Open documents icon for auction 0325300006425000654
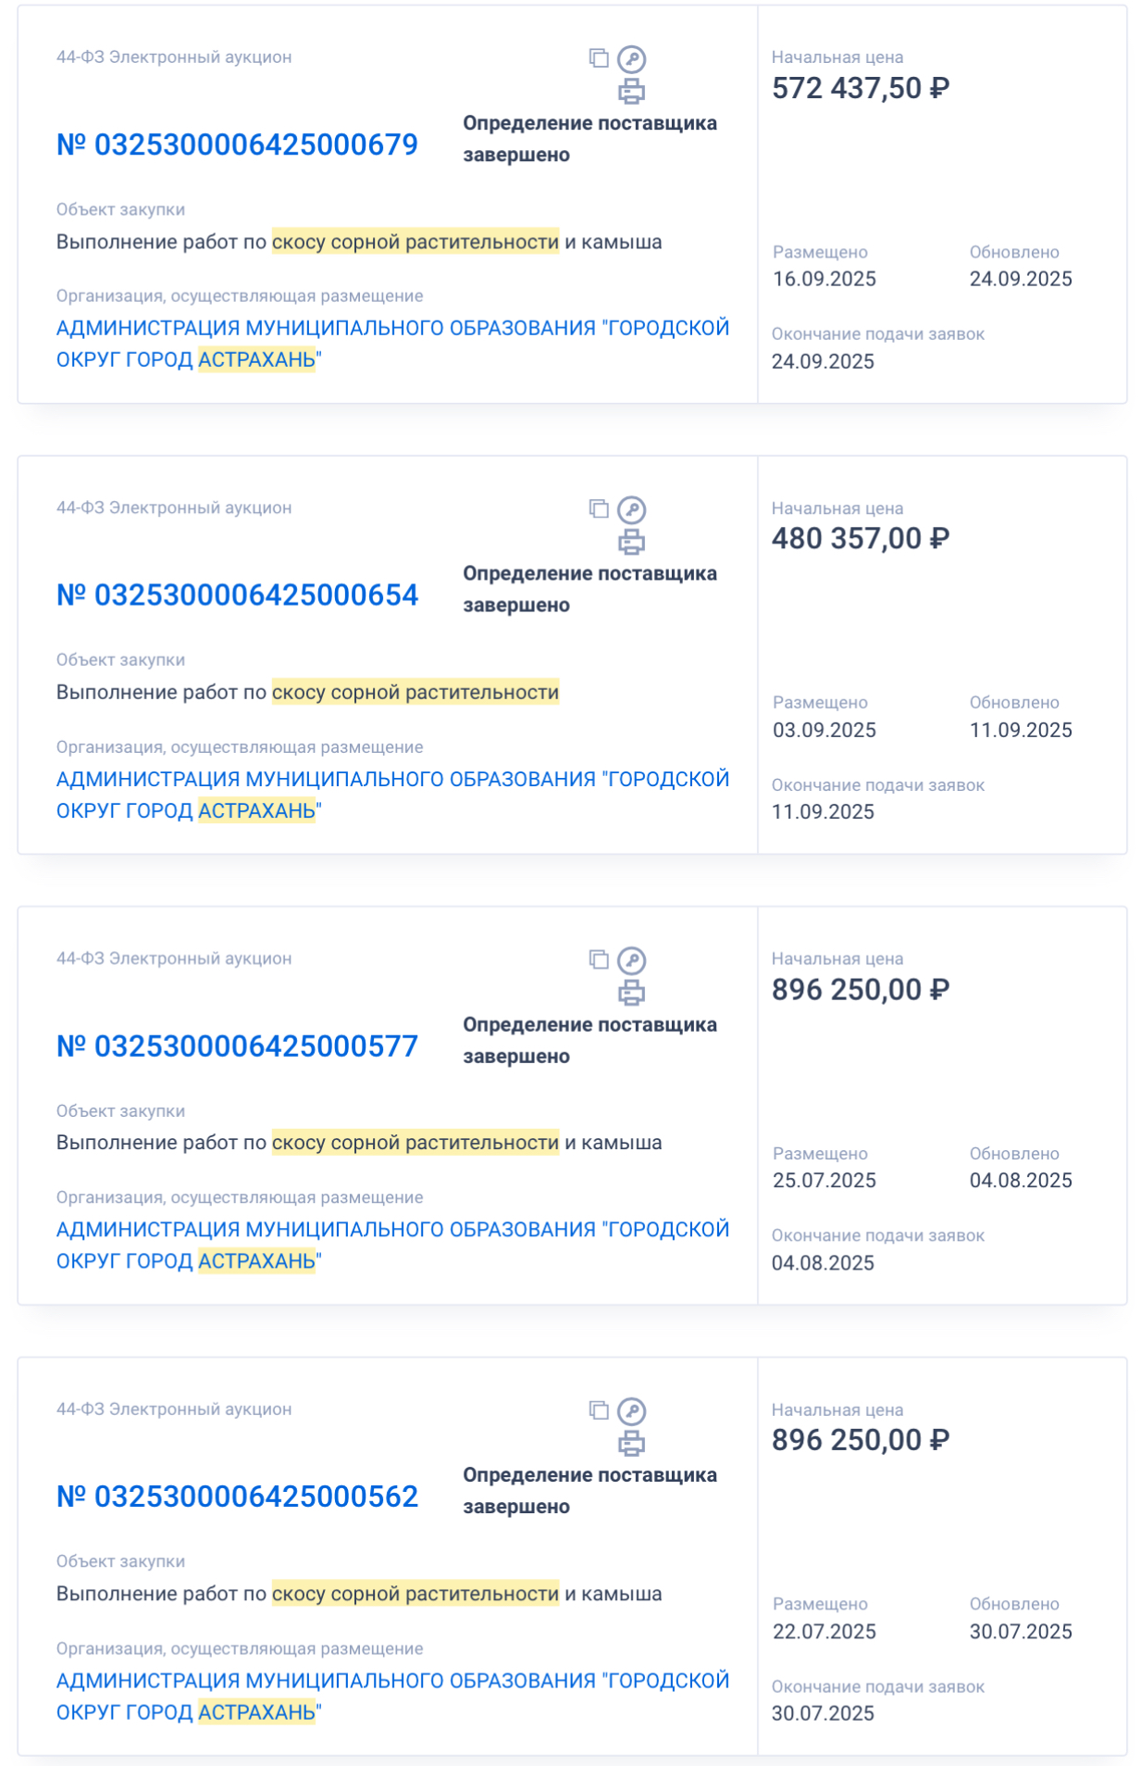 [x=599, y=508]
